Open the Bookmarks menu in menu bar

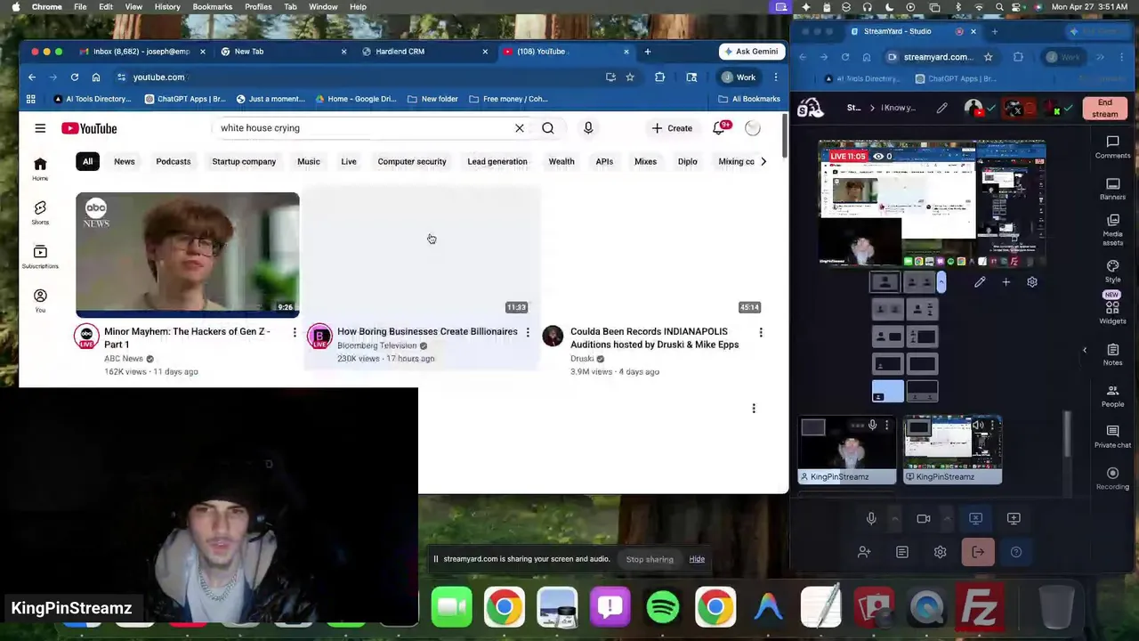(213, 7)
